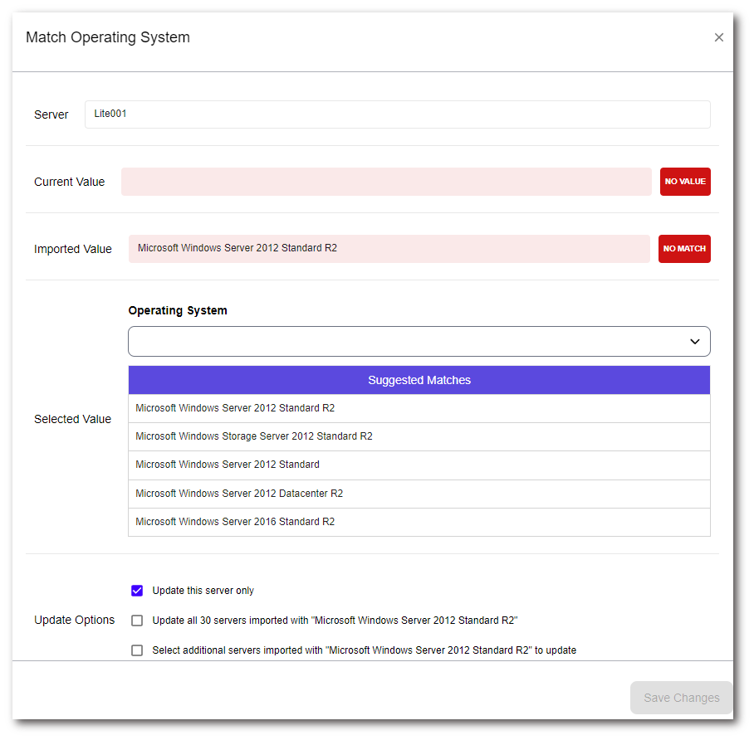Choose Microsoft Windows Server 2012 Standard suggestion
Image resolution: width=754 pixels, height=740 pixels.
click(x=228, y=465)
